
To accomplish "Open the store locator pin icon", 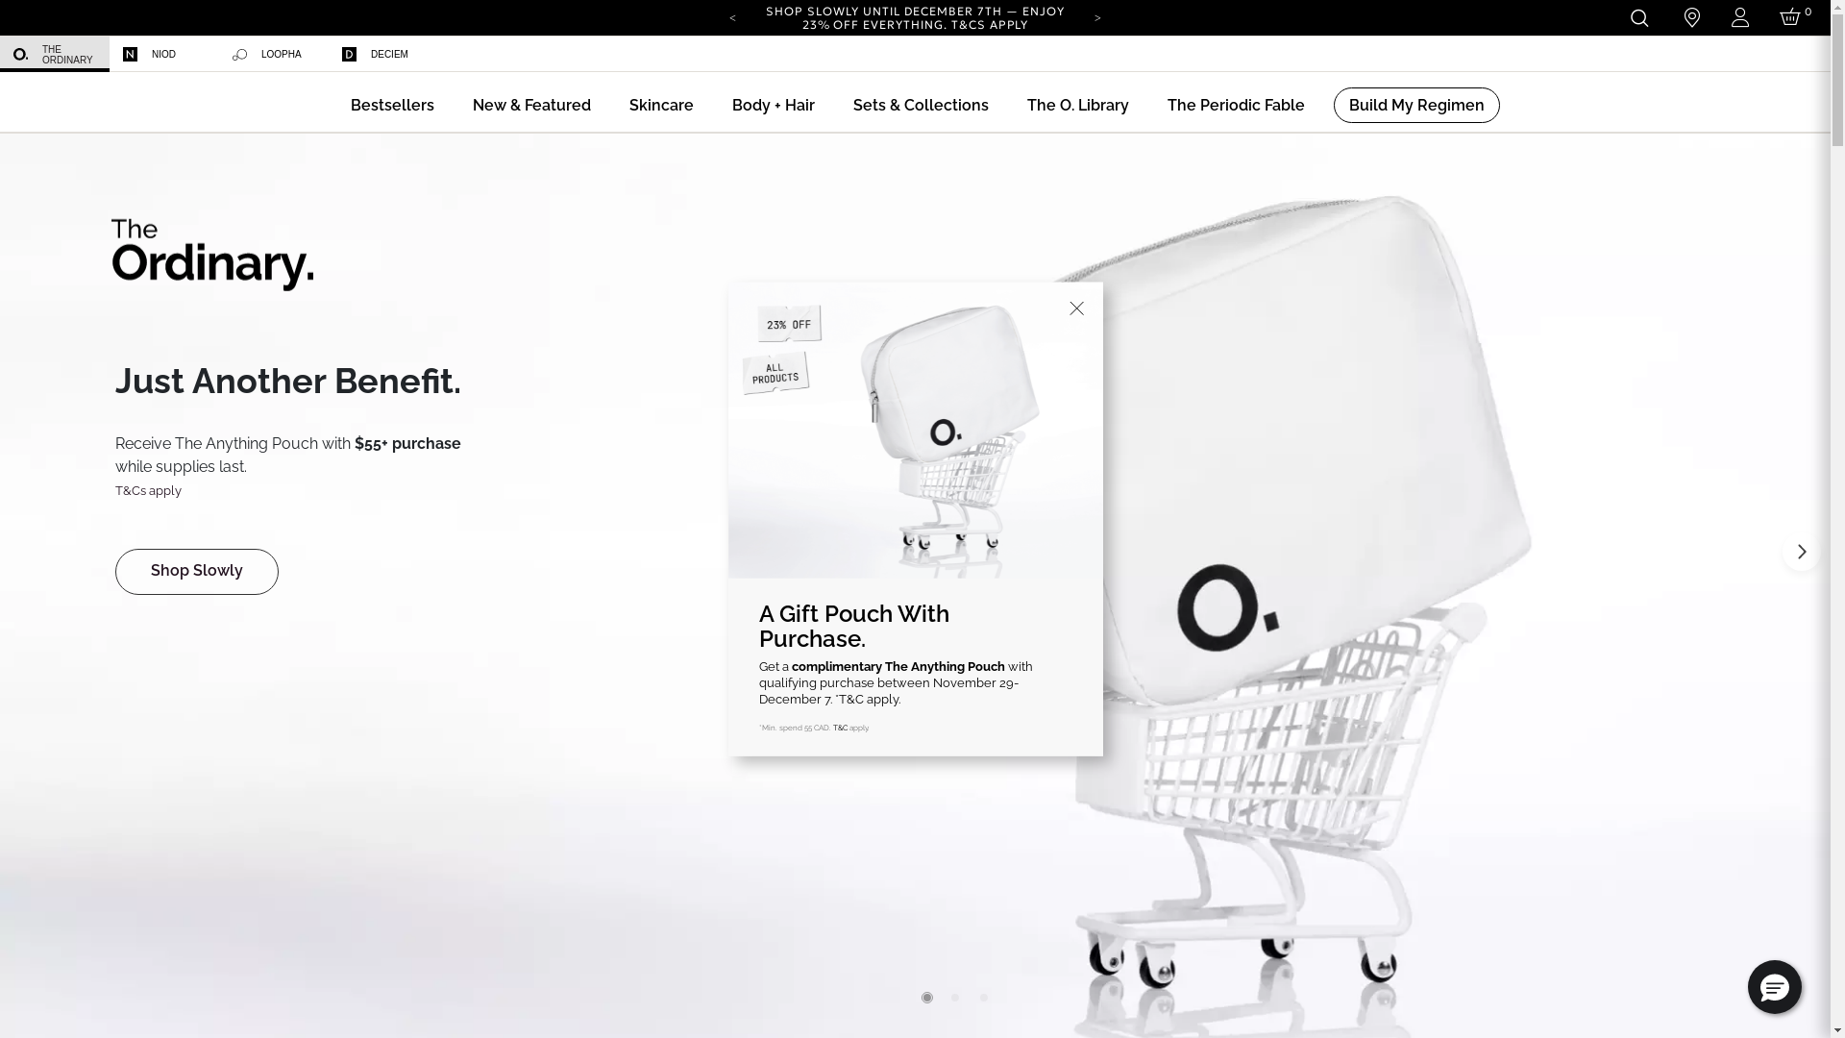I will pos(1692,17).
